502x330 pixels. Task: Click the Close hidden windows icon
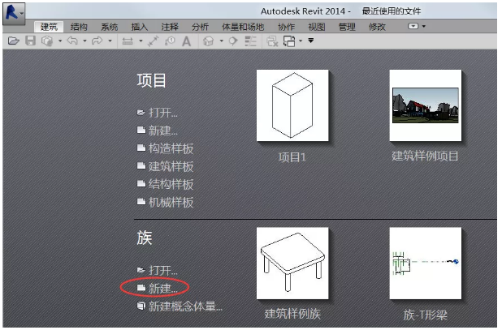click(272, 41)
